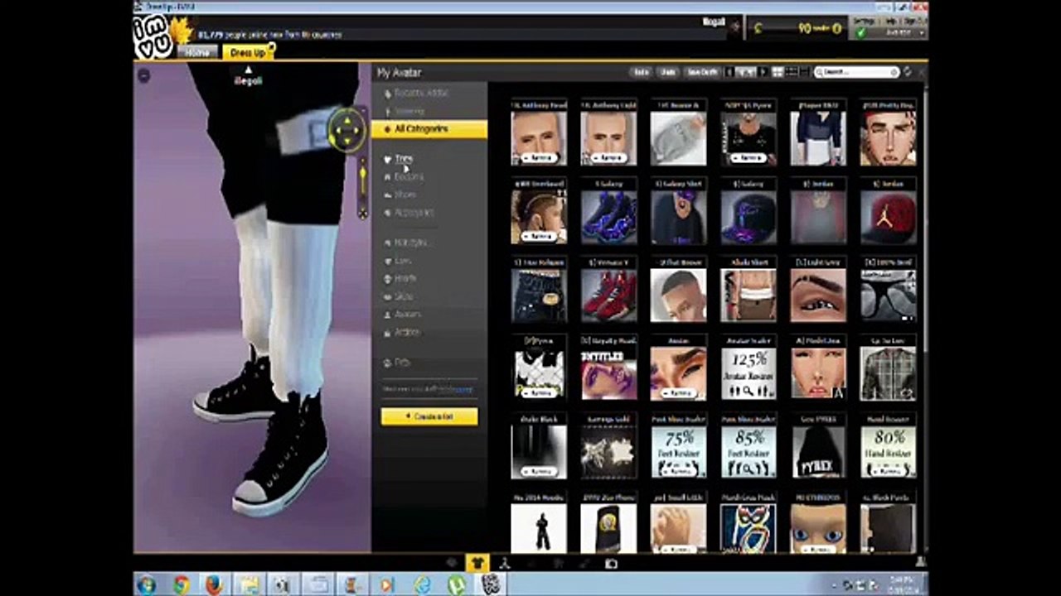
Task: Open the Actions category
Action: (x=406, y=333)
